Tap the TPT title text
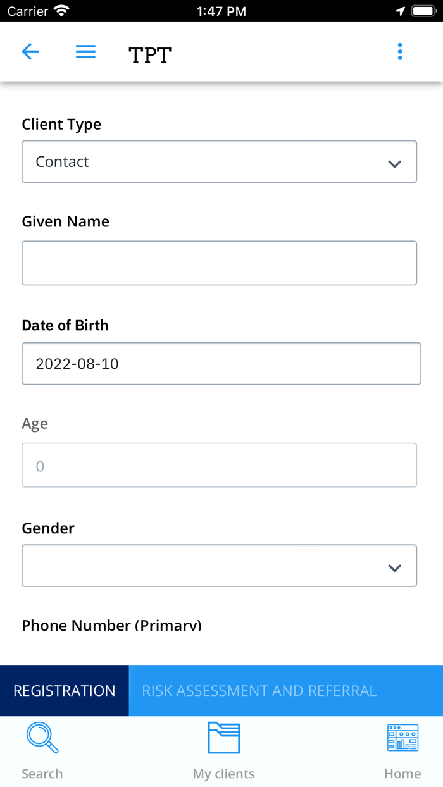 [x=150, y=55]
